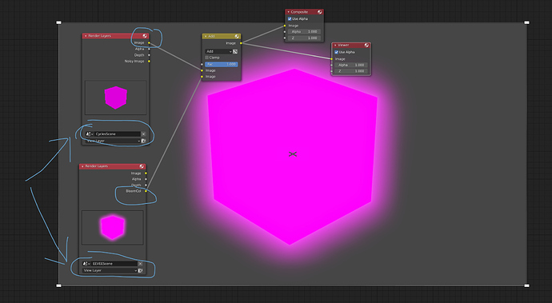Viewport: 552px width, 303px height.
Task: Click Alpha output socket of CyclesScene node
Action: [x=149, y=49]
